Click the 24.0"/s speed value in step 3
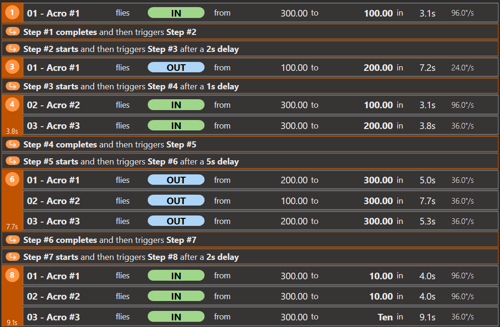 click(462, 68)
